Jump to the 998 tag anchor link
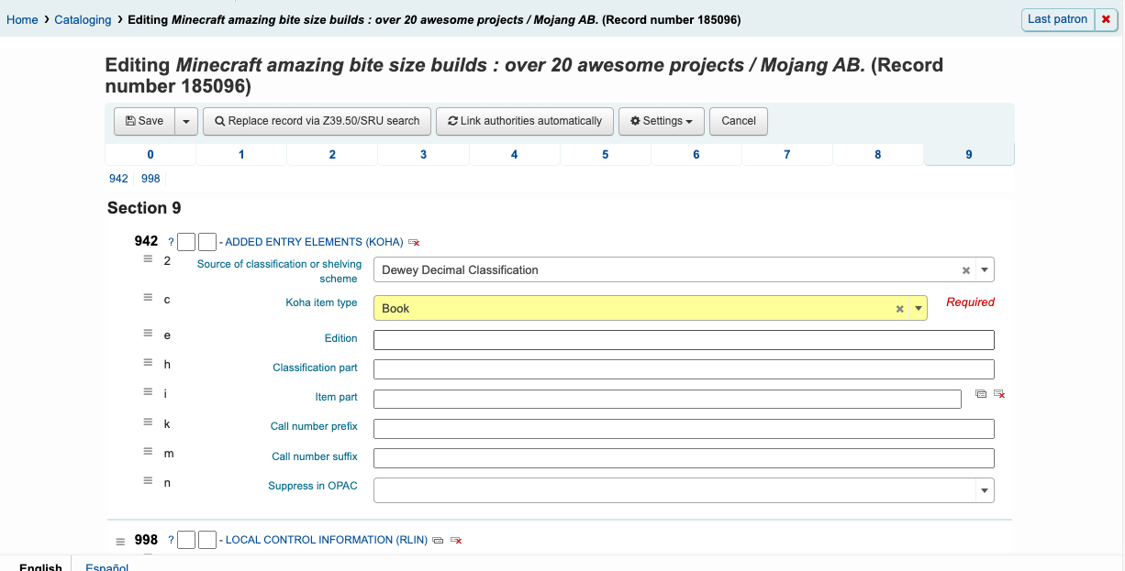Screen dimensions: 1125x571 coord(150,179)
